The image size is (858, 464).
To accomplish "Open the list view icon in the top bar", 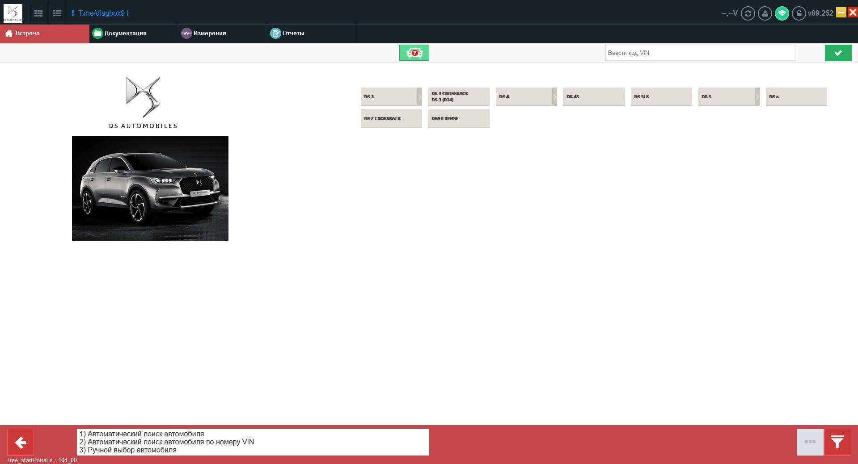I will 57,13.
